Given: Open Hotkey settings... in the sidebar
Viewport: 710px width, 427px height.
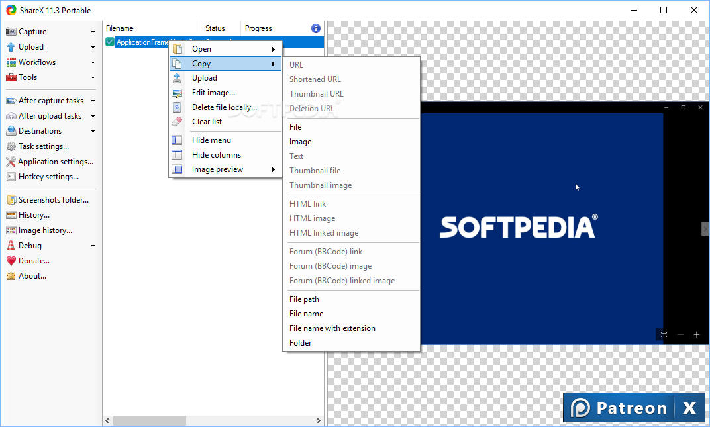Looking at the screenshot, I should [48, 177].
